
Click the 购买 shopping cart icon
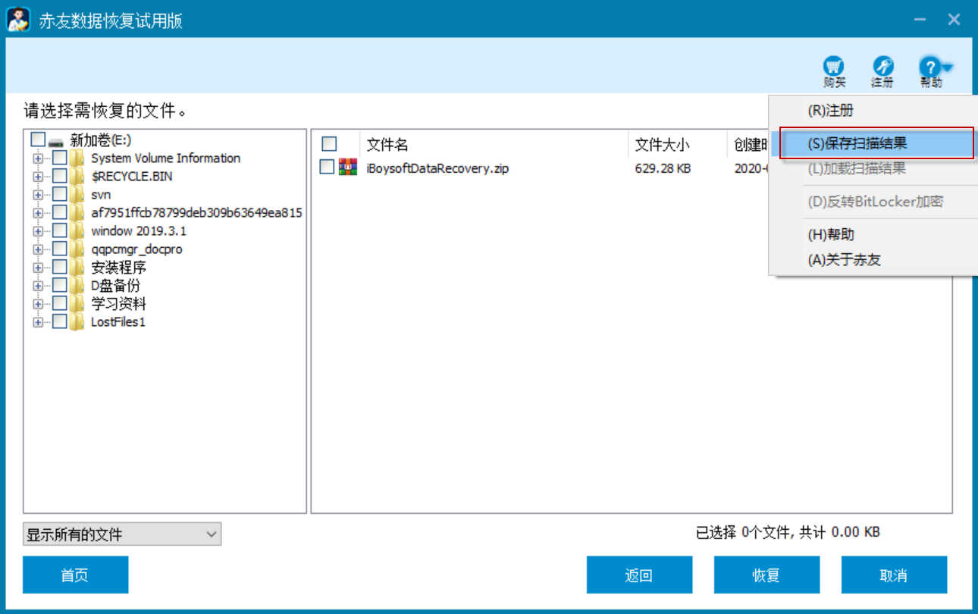834,67
